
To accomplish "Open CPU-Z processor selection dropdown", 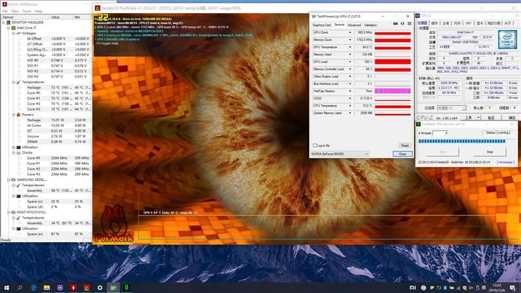I will click(x=451, y=108).
